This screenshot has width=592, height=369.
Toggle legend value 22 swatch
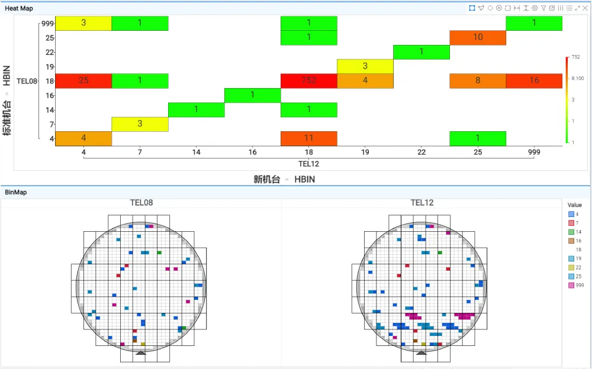571,267
